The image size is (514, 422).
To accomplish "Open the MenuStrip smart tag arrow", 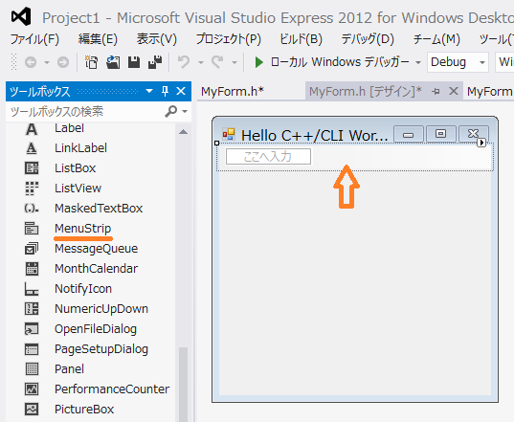I will (x=481, y=143).
